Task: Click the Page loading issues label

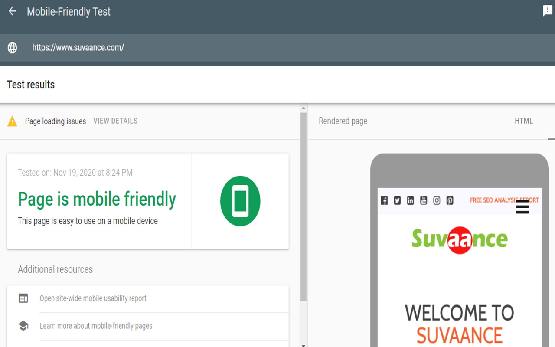Action: pyautogui.click(x=55, y=121)
